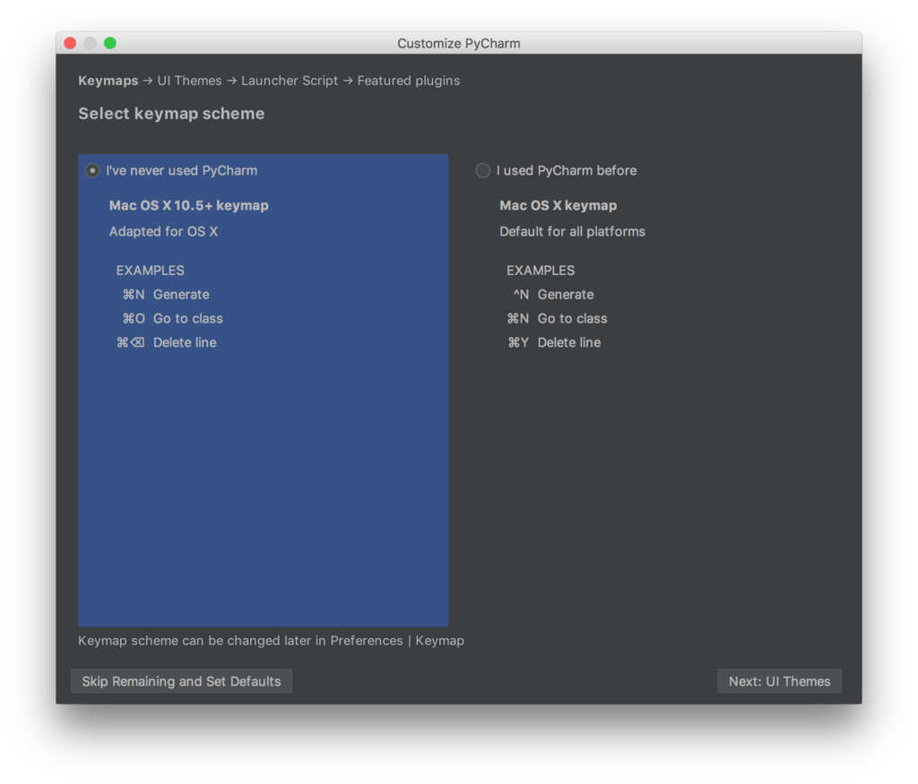The height and width of the screenshot is (784, 918).
Task: Click the green zoom window button
Action: pos(110,43)
